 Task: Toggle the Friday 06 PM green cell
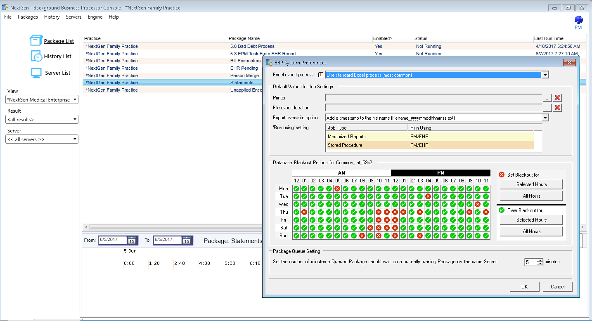(x=445, y=220)
